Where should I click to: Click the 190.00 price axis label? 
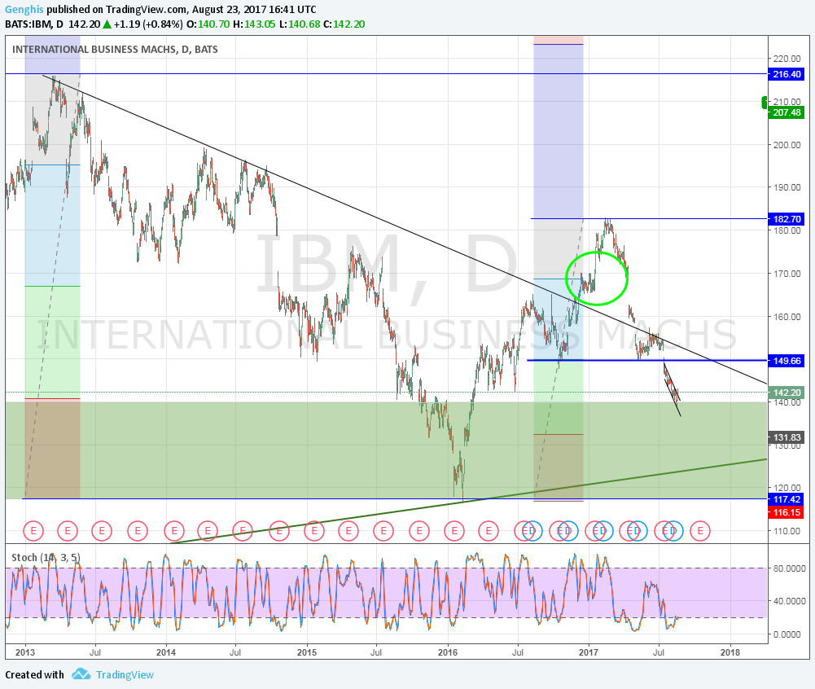point(787,187)
